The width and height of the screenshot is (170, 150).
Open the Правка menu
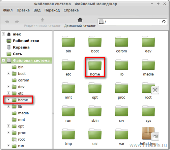[x=23, y=10]
